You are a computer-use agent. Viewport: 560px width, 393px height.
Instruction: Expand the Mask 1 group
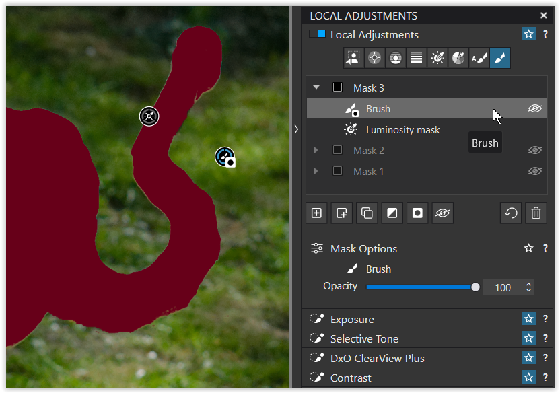(316, 171)
